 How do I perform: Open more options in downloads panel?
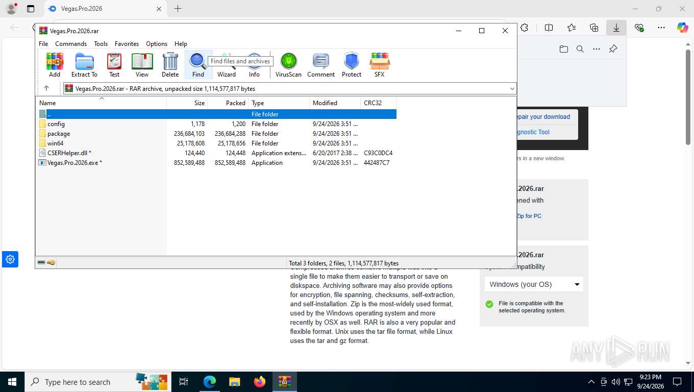click(x=597, y=49)
